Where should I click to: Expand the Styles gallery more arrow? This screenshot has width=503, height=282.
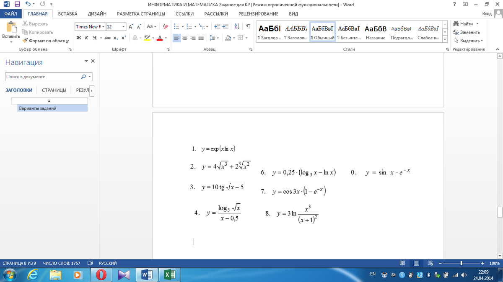coord(445,40)
